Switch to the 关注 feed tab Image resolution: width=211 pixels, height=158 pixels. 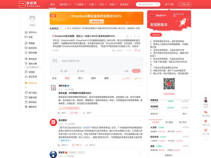[x=55, y=78]
